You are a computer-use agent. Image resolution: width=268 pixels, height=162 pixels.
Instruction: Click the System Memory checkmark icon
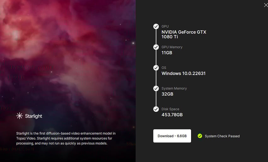[x=156, y=89]
